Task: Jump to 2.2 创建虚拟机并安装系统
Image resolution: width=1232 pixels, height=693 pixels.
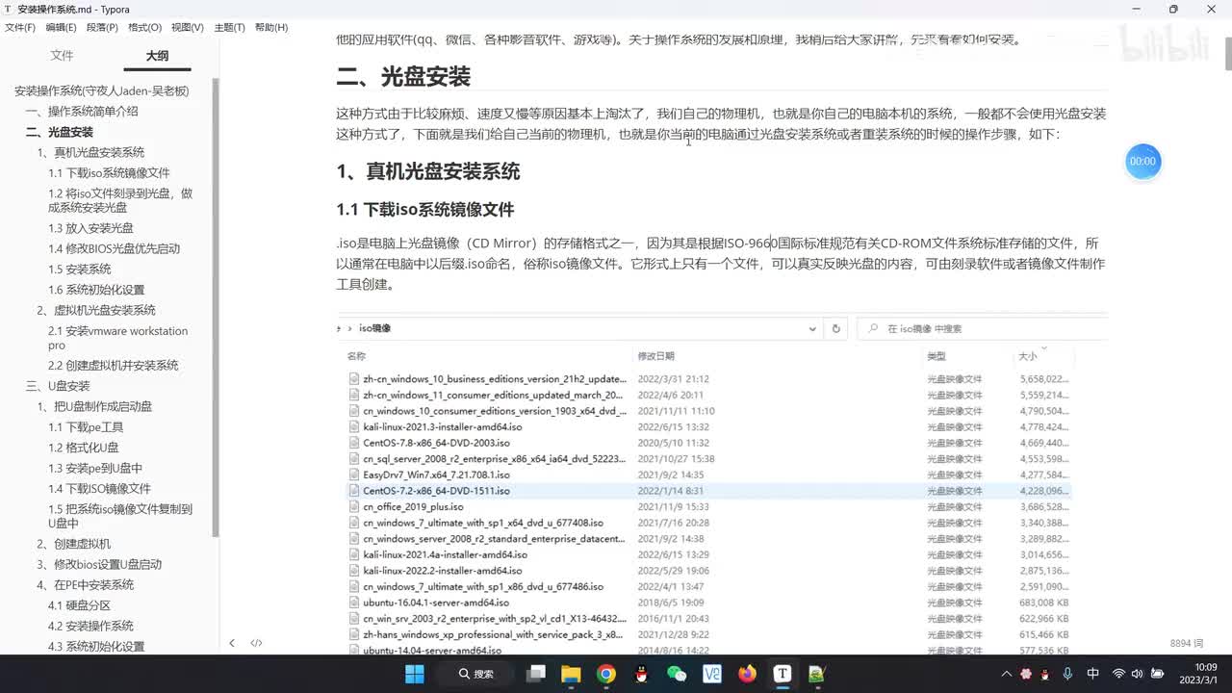Action: tap(114, 366)
